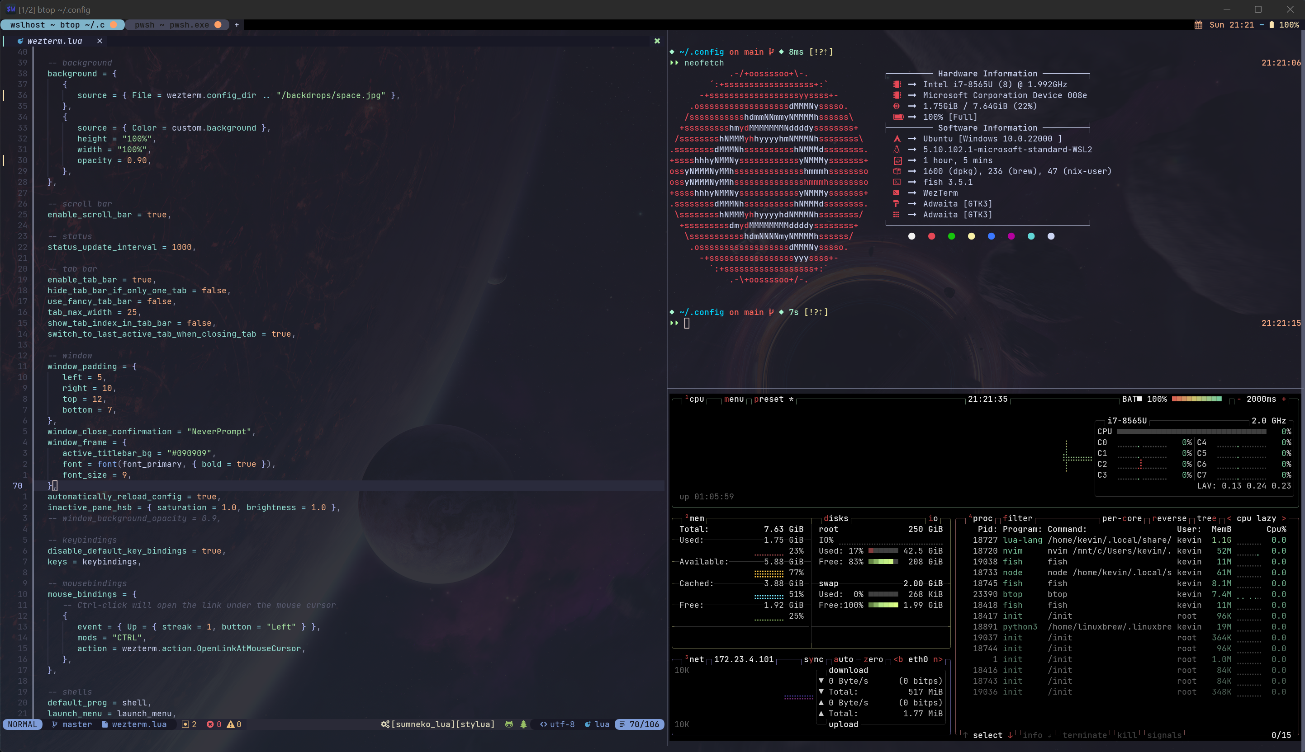The width and height of the screenshot is (1305, 752).
Task: Click the yellow warning triangle icon
Action: click(231, 724)
